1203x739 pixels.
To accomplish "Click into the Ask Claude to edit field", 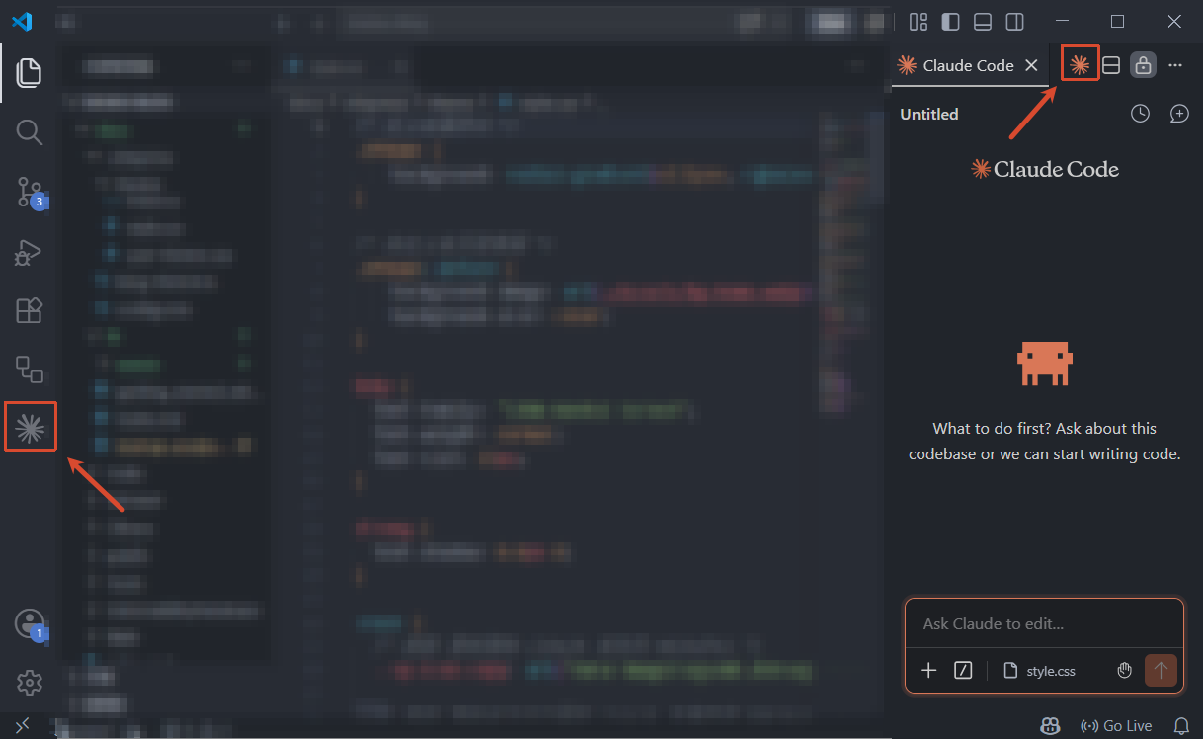I will (1044, 624).
